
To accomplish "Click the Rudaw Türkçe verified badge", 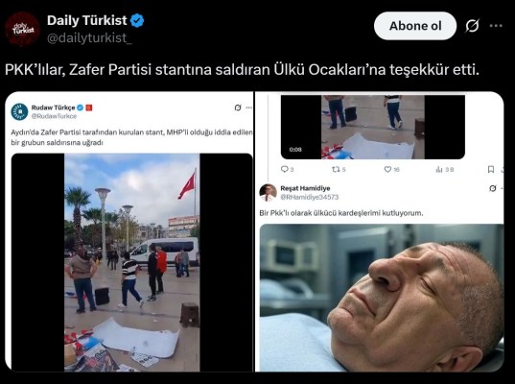I will click(81, 108).
